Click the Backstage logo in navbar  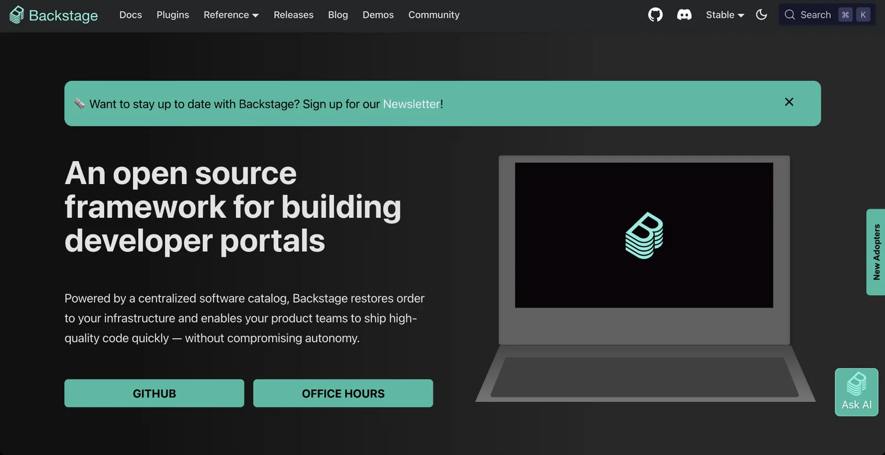(54, 15)
